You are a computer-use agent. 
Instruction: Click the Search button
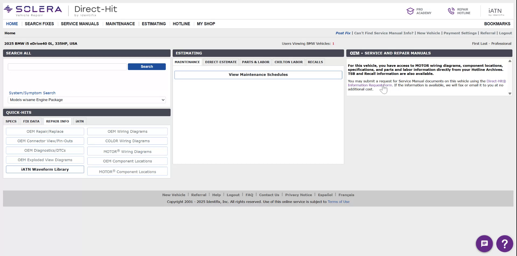tap(146, 66)
